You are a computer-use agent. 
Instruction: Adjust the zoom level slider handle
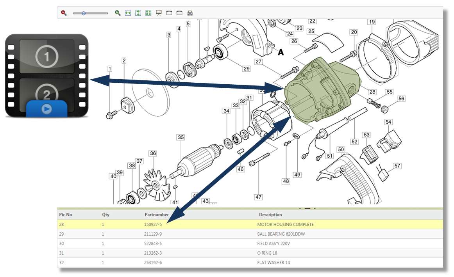pyautogui.click(x=84, y=13)
